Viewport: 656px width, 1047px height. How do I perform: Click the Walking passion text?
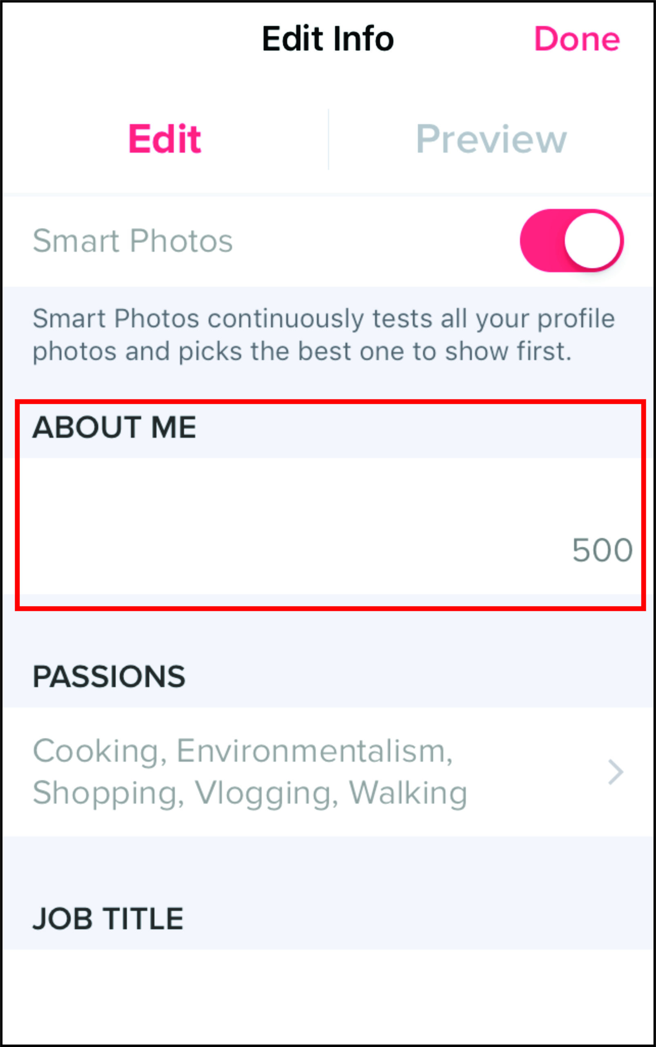point(408,793)
